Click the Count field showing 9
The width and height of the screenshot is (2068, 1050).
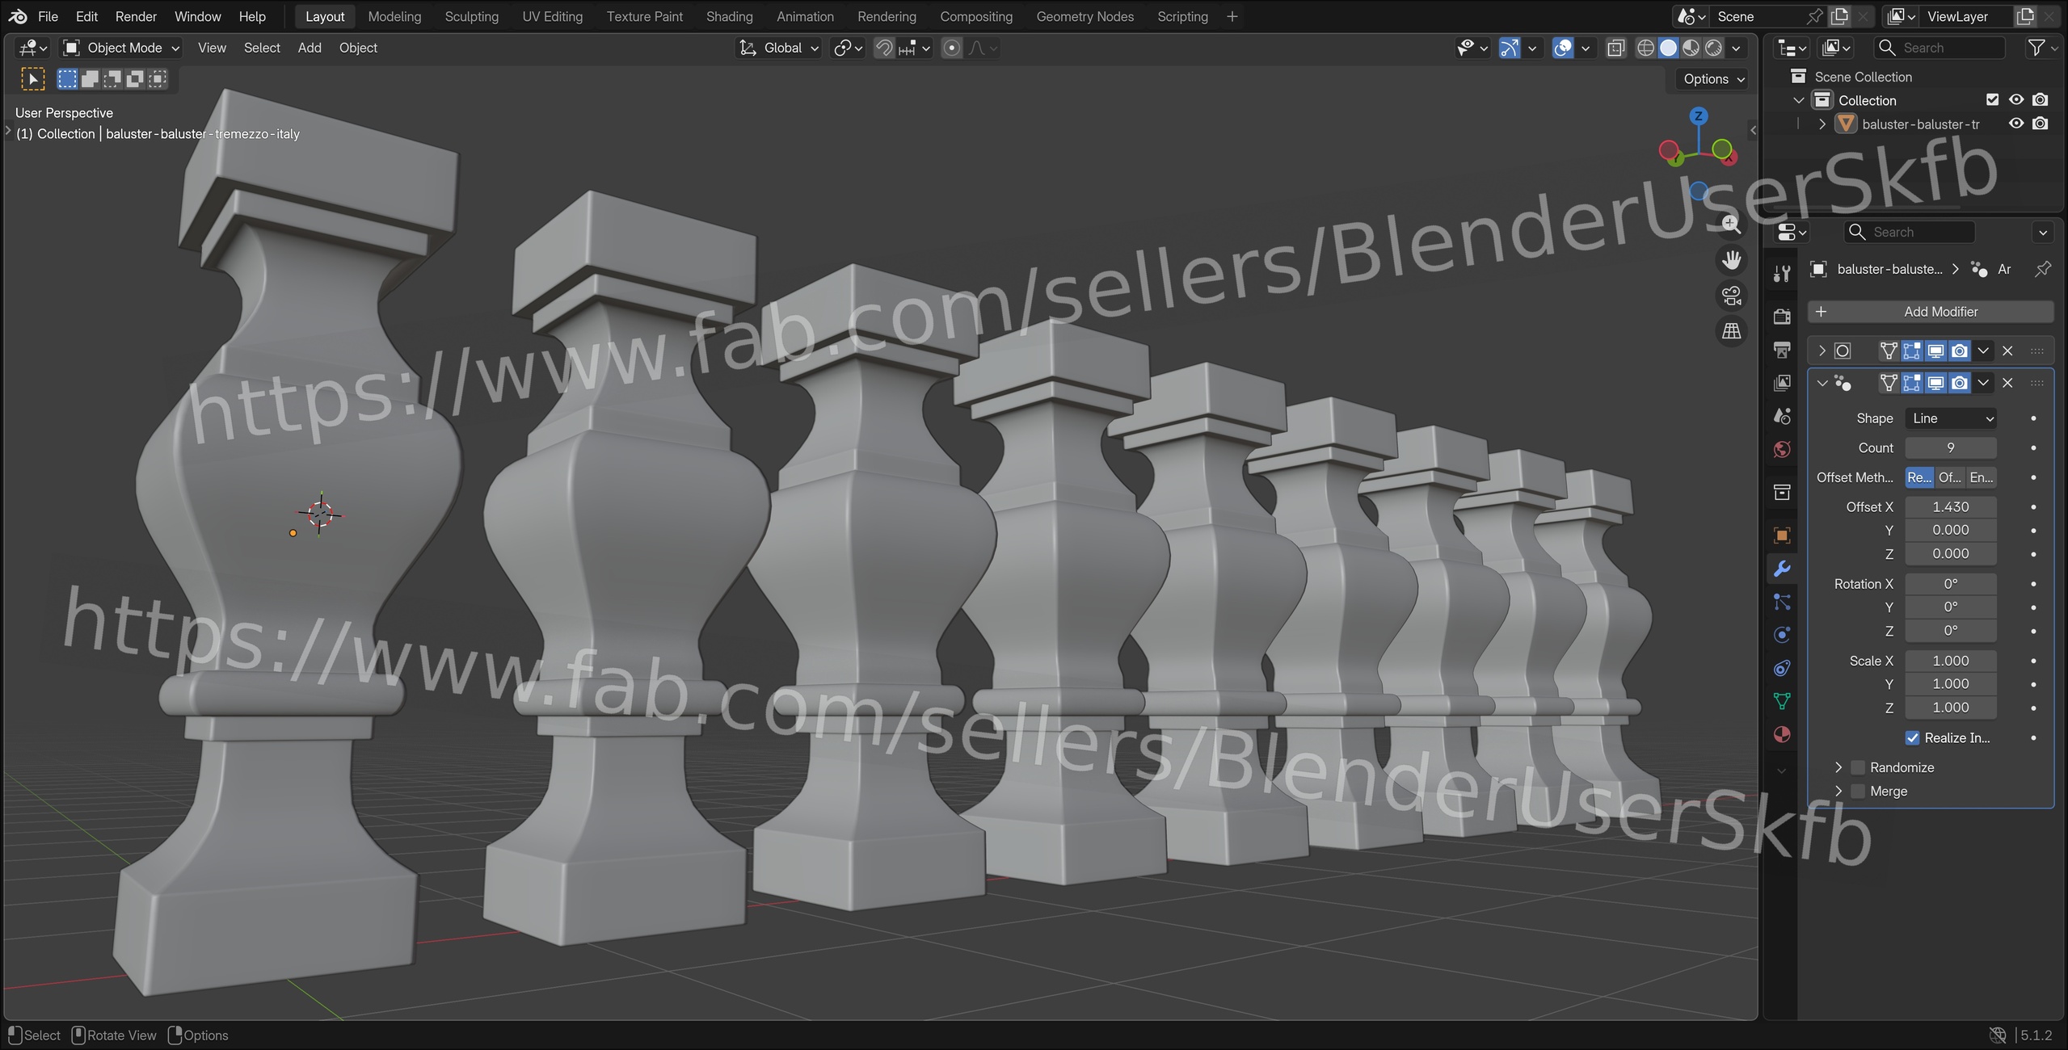(x=1951, y=447)
